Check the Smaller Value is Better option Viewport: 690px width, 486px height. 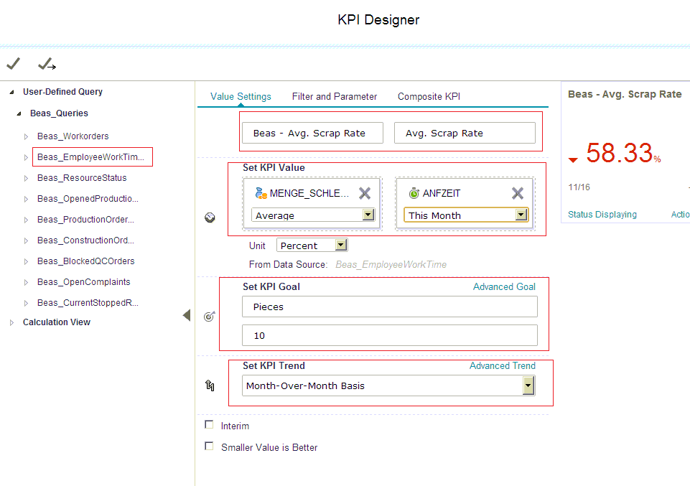209,445
